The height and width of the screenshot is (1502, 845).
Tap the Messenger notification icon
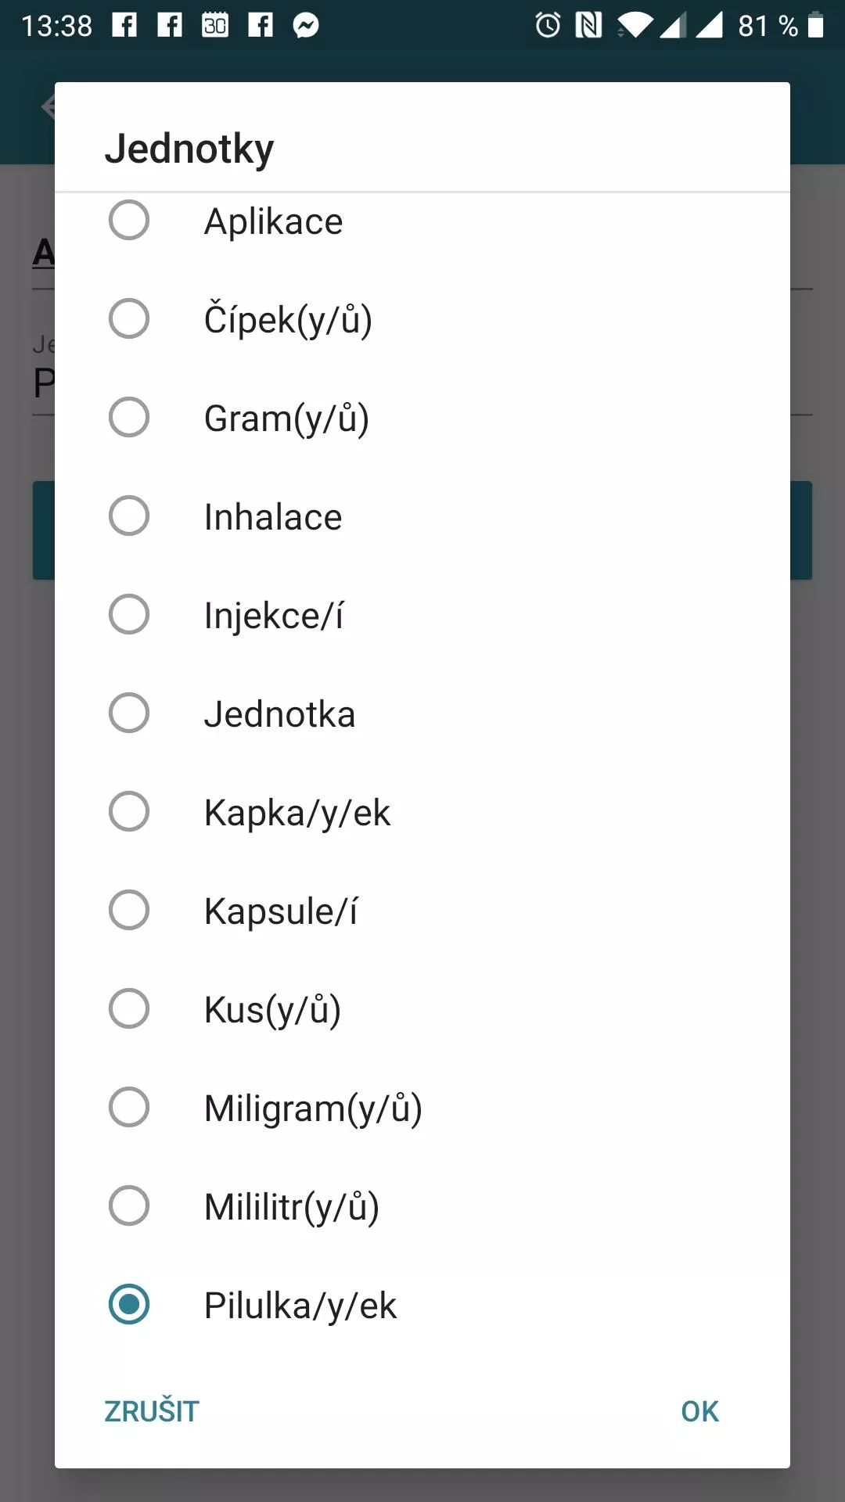pos(306,26)
